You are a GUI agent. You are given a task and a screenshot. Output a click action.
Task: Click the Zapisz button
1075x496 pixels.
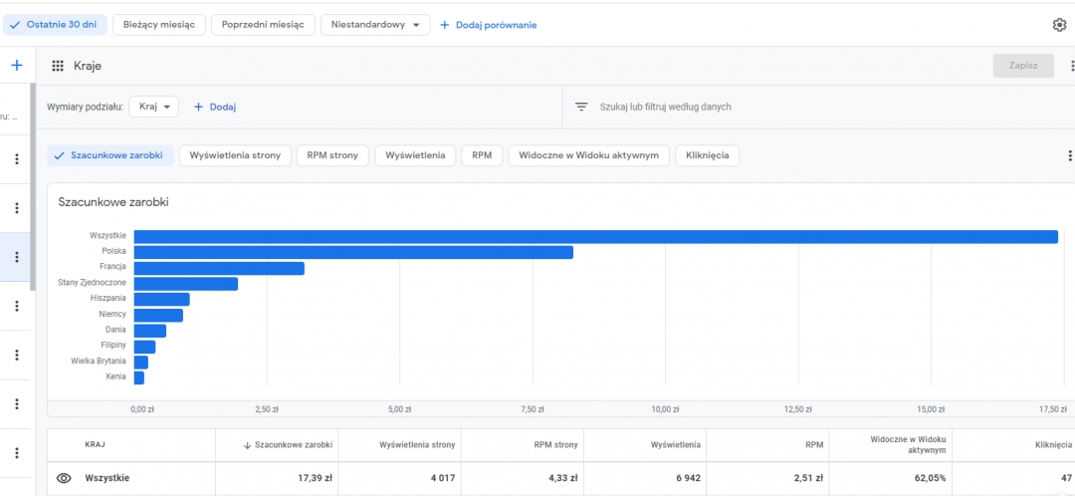pos(1023,66)
